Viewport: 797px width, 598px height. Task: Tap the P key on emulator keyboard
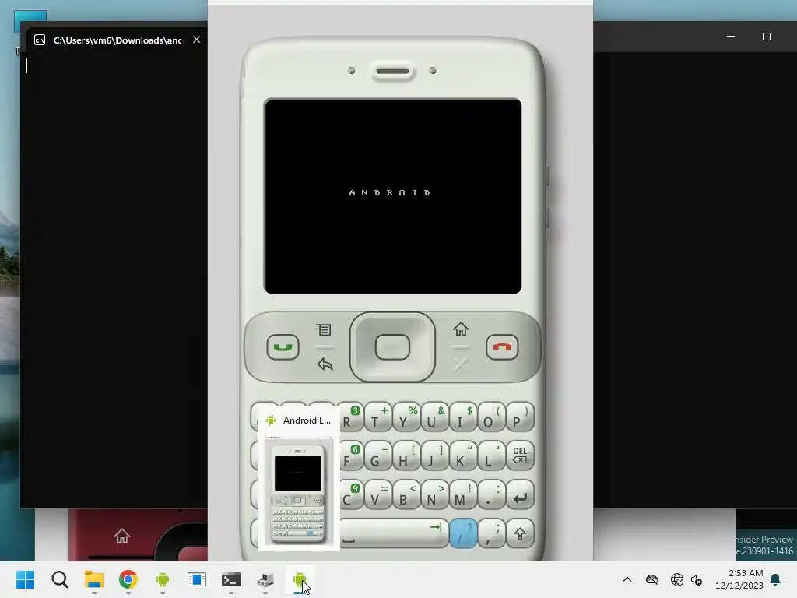519,417
